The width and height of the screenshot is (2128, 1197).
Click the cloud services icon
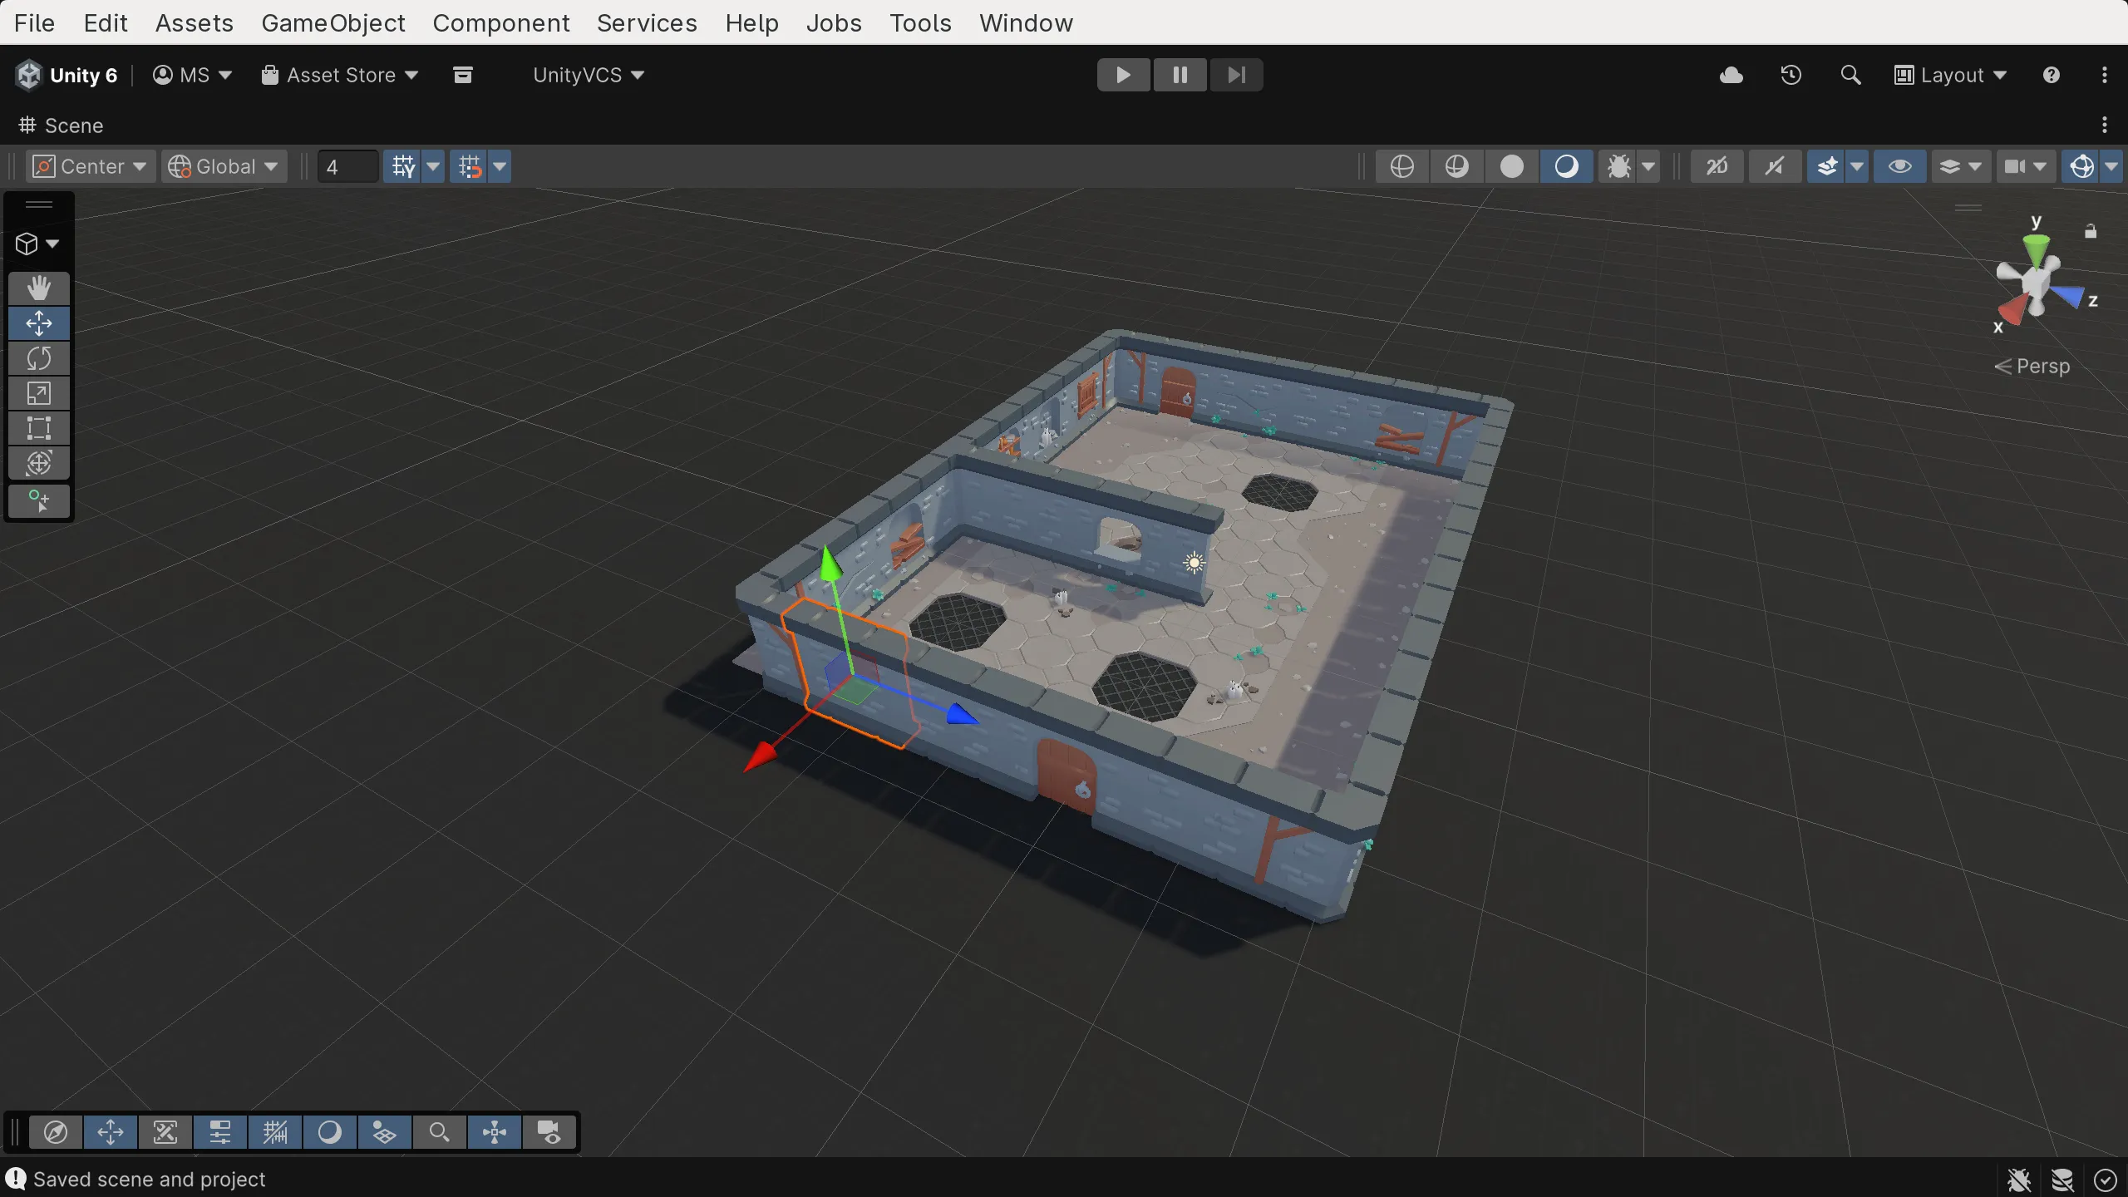pos(1731,75)
